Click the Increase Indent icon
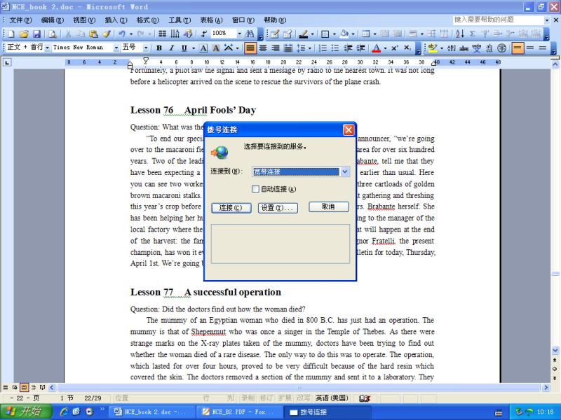561x420 pixels. click(x=360, y=48)
